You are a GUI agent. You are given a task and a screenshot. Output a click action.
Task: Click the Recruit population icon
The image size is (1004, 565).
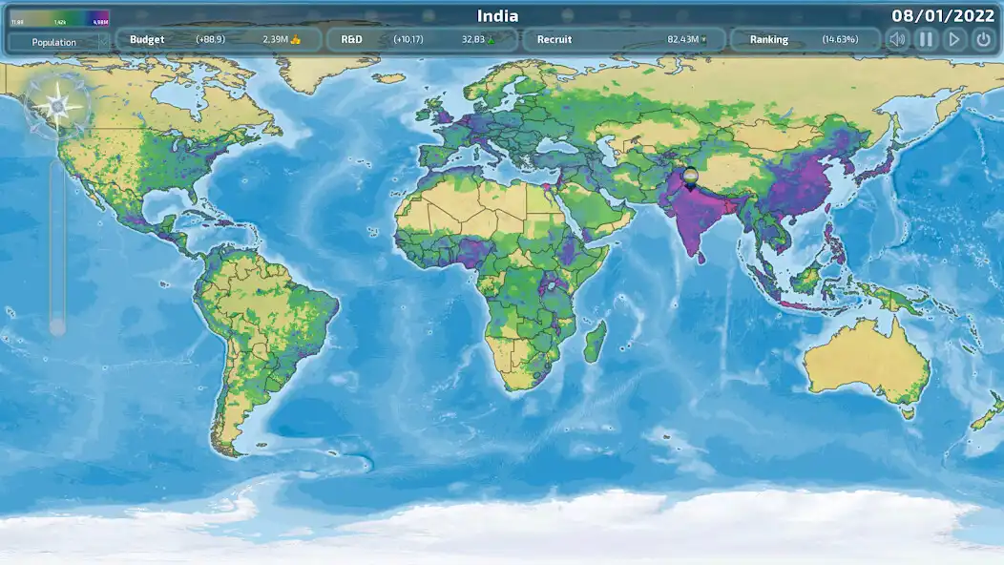click(x=704, y=40)
